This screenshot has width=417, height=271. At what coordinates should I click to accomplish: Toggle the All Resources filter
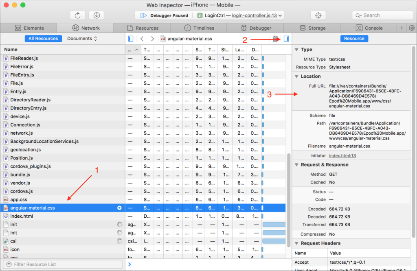(43, 39)
